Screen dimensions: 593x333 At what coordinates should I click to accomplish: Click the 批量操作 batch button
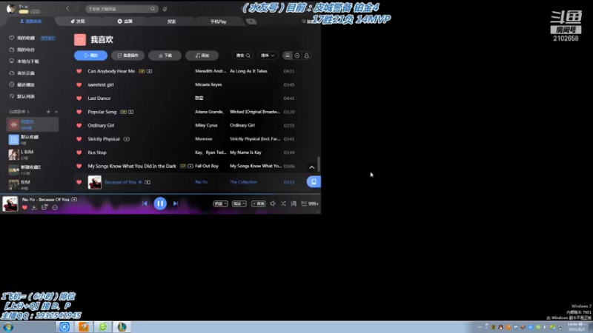127,55
